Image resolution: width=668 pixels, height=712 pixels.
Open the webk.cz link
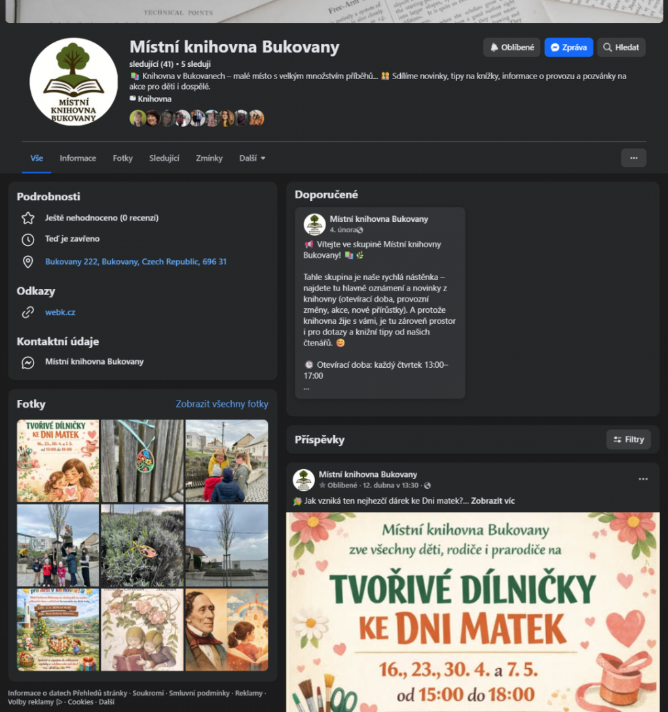(60, 312)
